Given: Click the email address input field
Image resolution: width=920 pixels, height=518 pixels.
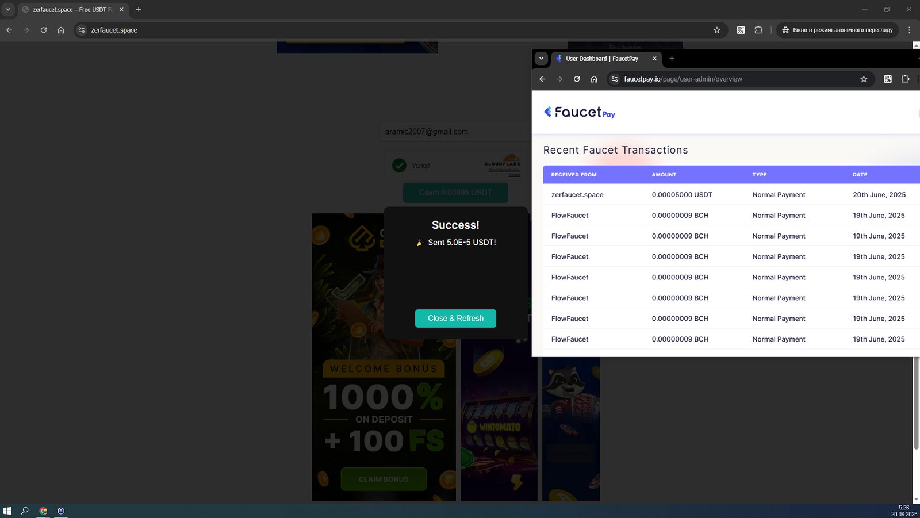Looking at the screenshot, I should (x=455, y=132).
